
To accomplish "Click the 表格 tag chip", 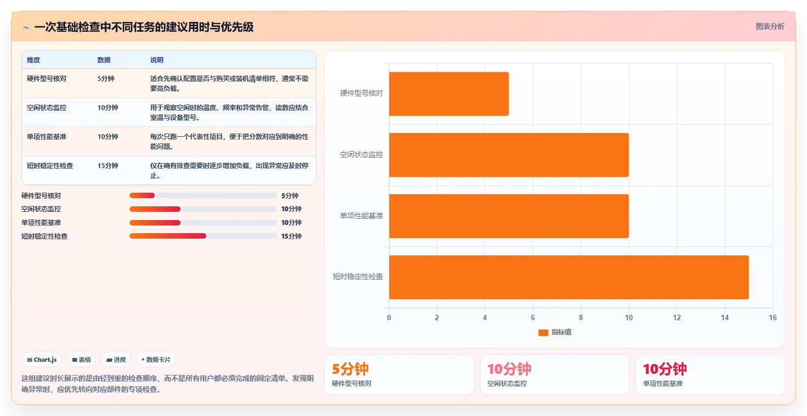I will pos(81,360).
